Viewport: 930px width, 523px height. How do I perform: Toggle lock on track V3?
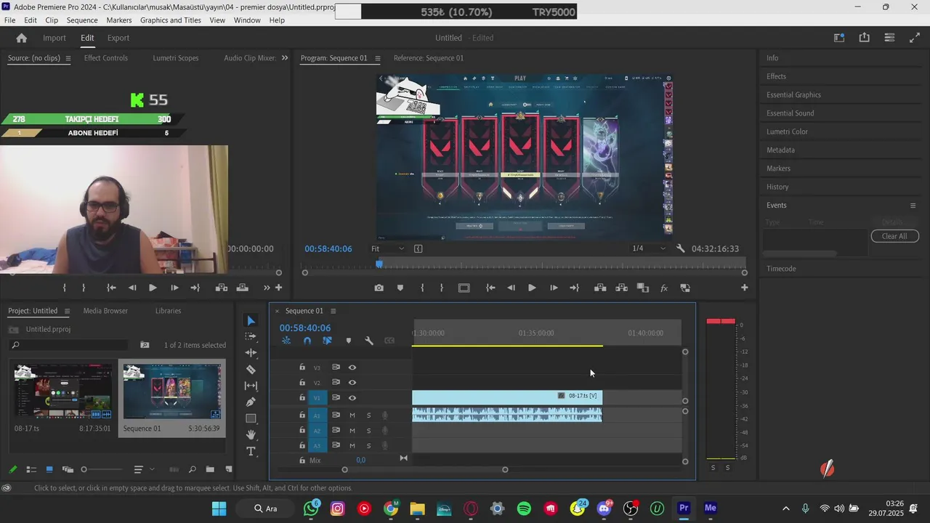click(x=302, y=368)
